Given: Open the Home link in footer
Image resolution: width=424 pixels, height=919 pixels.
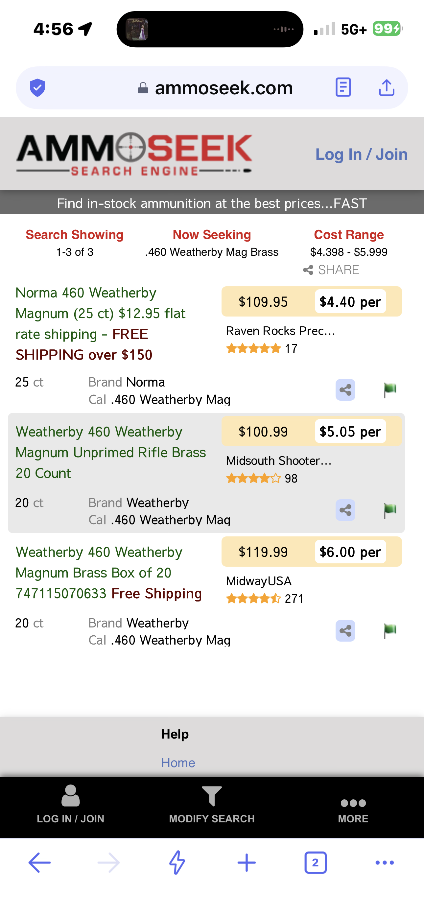Looking at the screenshot, I should (178, 763).
